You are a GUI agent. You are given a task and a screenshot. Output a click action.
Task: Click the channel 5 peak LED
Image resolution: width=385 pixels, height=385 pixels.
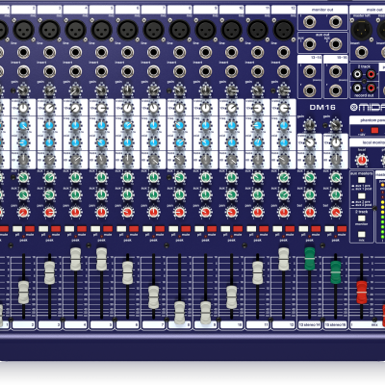click(x=102, y=236)
